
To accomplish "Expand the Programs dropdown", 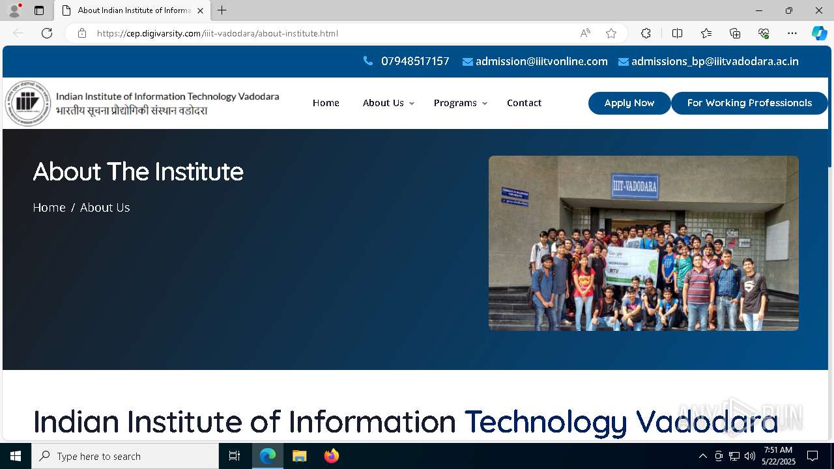I will tap(461, 103).
